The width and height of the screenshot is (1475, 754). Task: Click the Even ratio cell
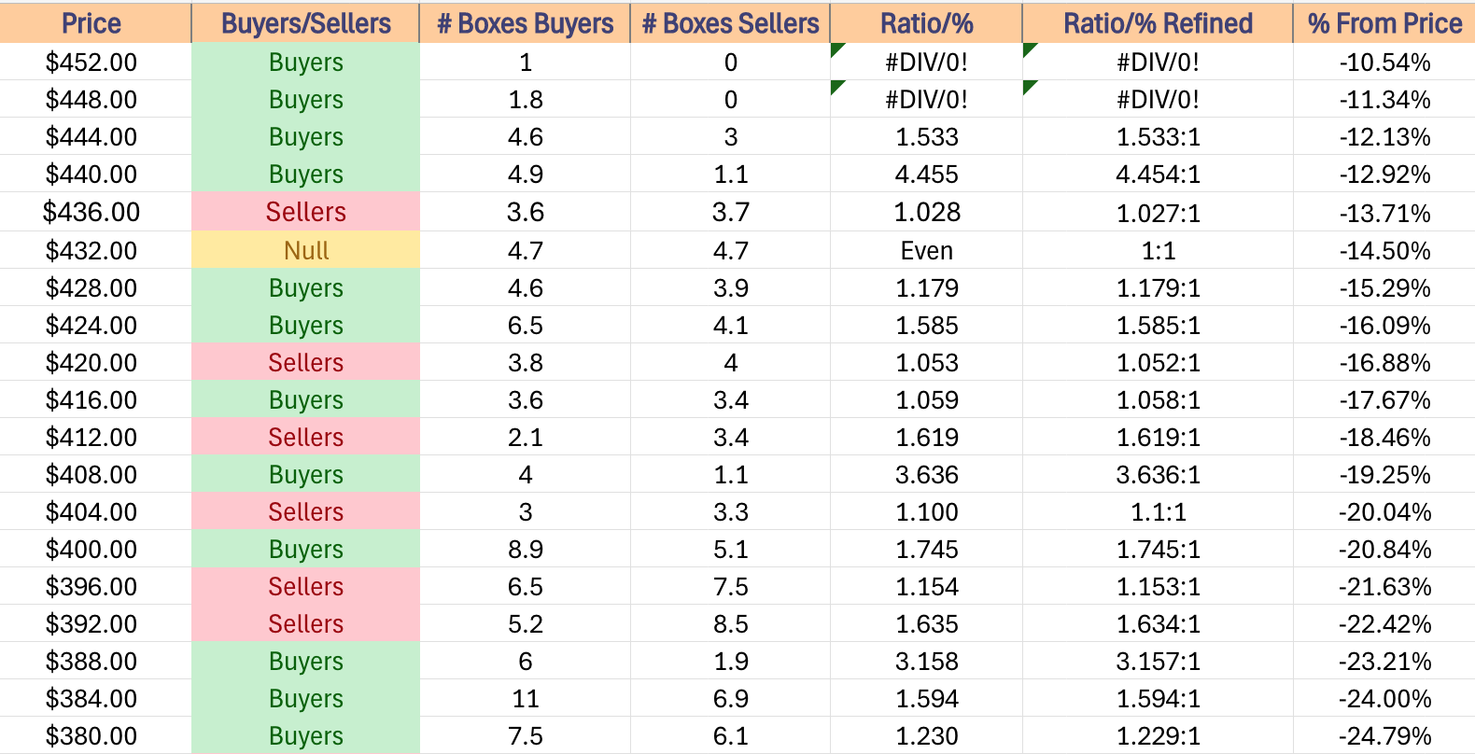(927, 251)
